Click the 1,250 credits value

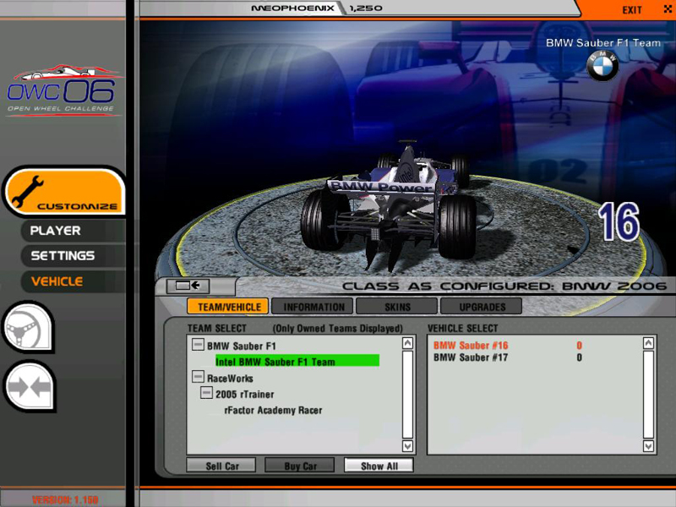[366, 8]
